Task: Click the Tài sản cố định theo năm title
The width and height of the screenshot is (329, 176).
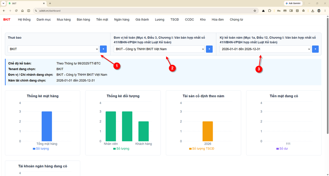Action: [203, 96]
